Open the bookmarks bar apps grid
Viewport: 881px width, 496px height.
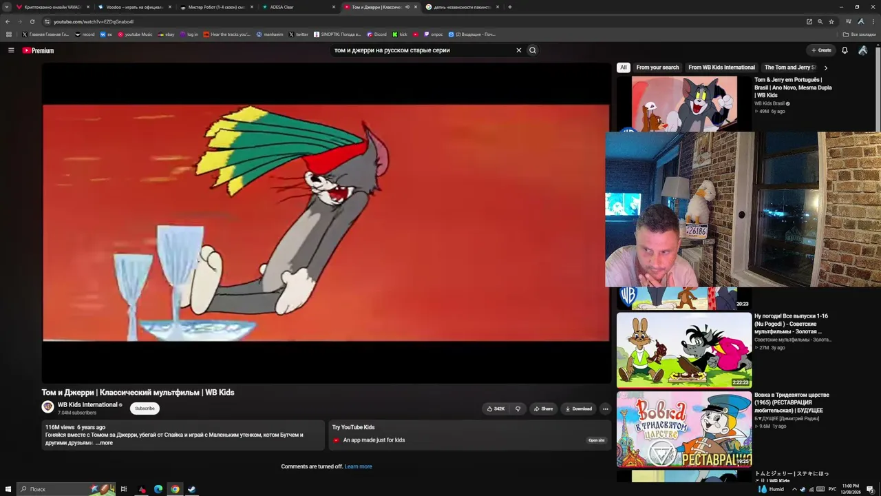click(8, 34)
